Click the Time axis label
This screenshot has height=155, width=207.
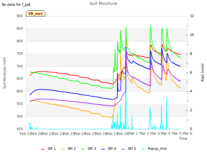coord(183,139)
